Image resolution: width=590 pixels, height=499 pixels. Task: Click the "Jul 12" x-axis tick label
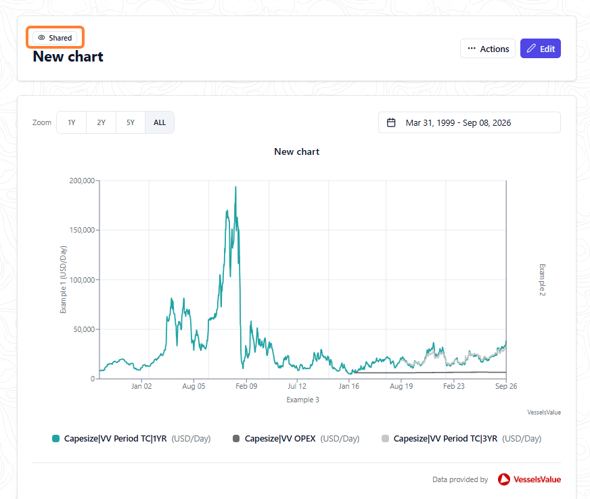point(297,386)
